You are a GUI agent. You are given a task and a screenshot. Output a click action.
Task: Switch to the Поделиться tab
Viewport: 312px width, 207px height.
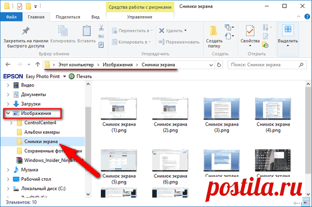coord(68,17)
